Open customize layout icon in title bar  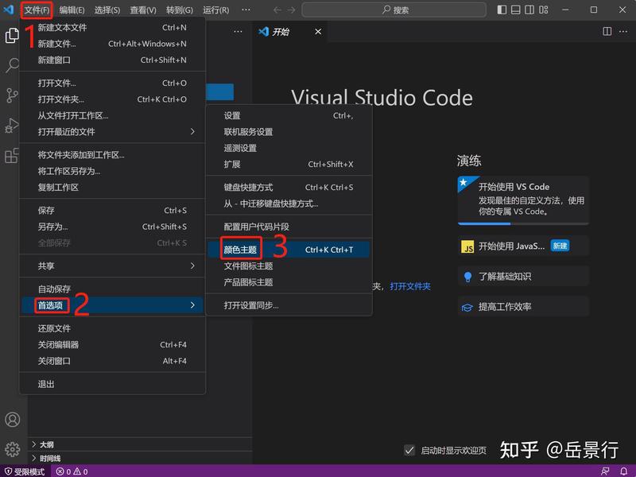544,10
